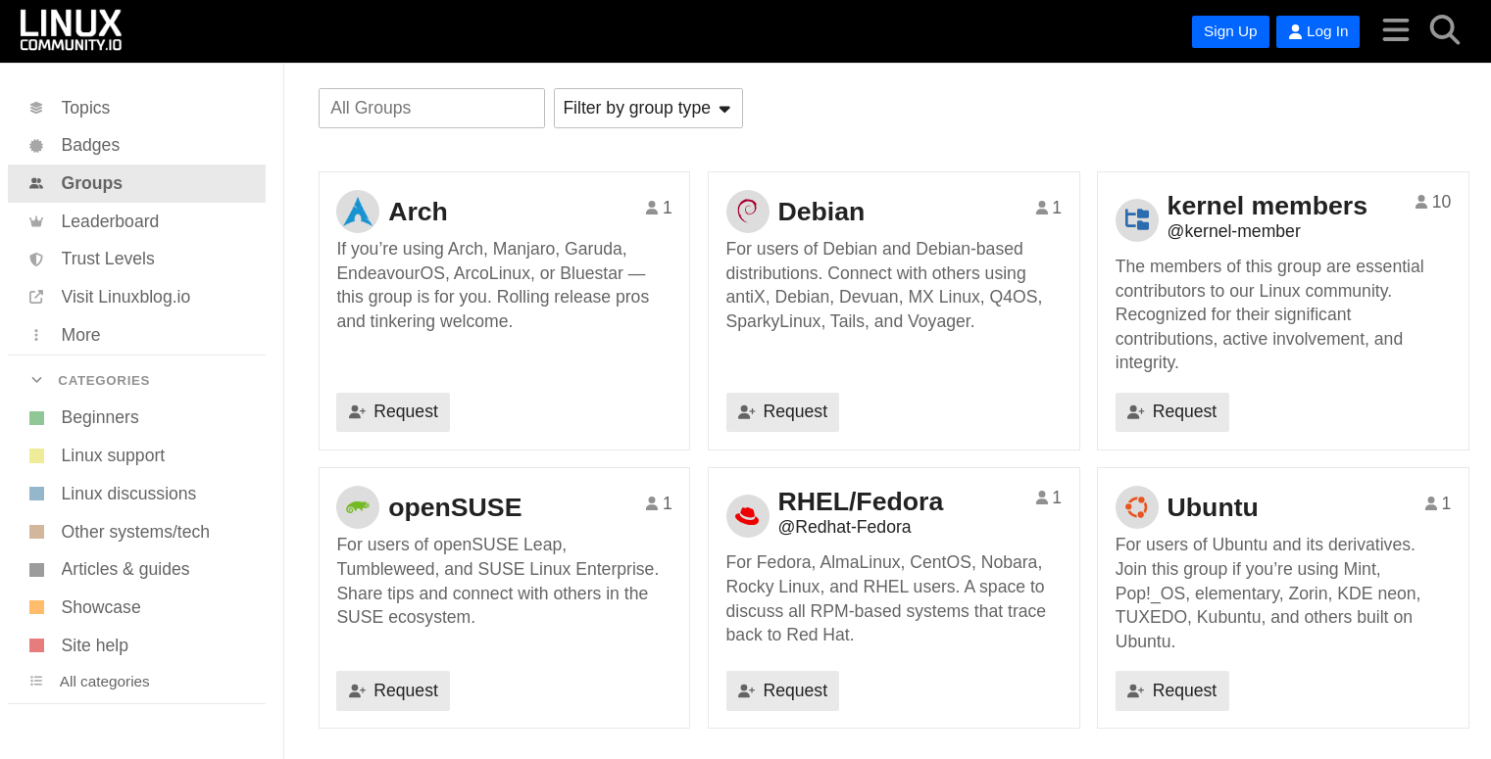Screen dimensions: 1491x759
Task: Open Visit Linuxblog.io link
Action: [136, 297]
